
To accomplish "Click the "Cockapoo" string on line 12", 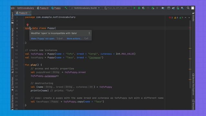I will point(95,58).
